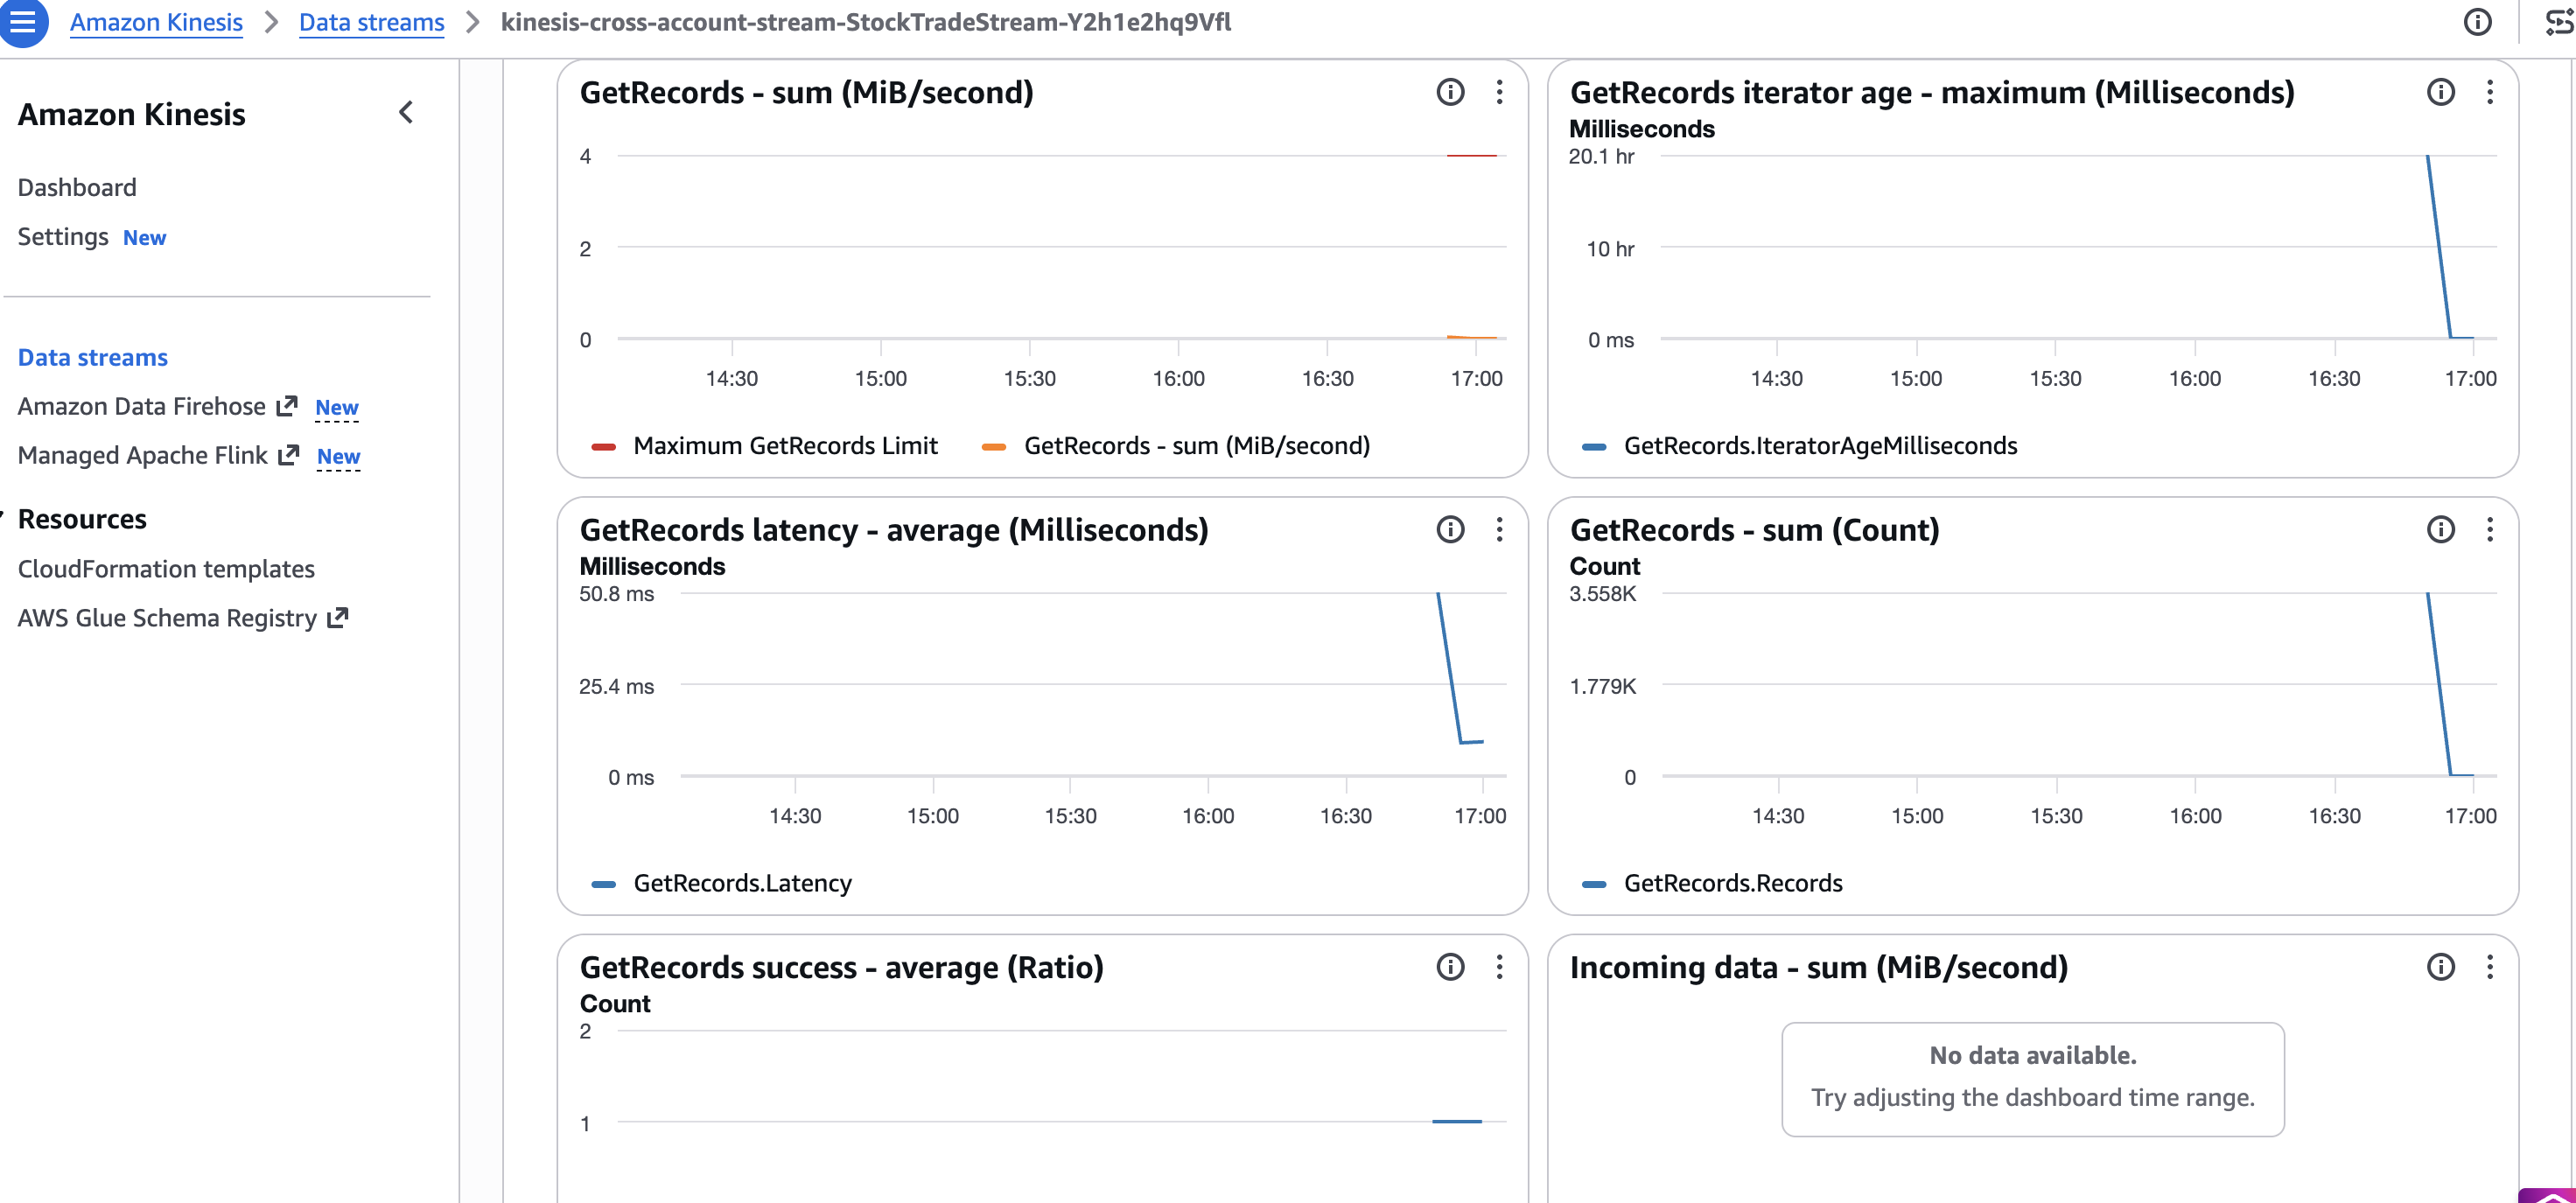Toggle GetRecords.IteratorAgeMilliseconds legend entry

(x=1800, y=445)
